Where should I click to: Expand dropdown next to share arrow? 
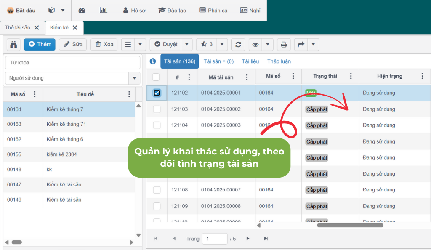313,44
